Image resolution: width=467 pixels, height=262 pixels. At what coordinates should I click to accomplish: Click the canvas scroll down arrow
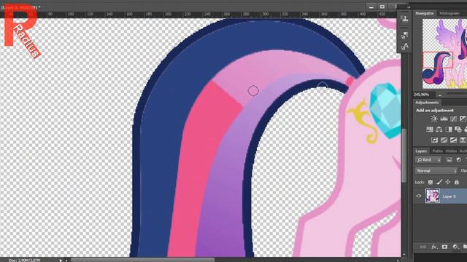pos(404,254)
